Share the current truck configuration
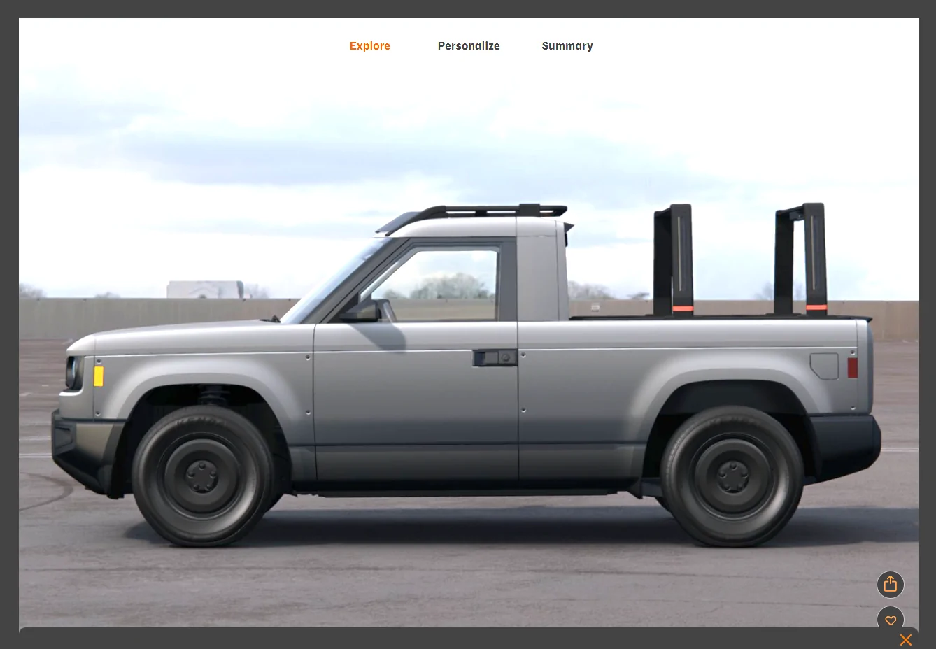This screenshot has height=649, width=936. 890,584
